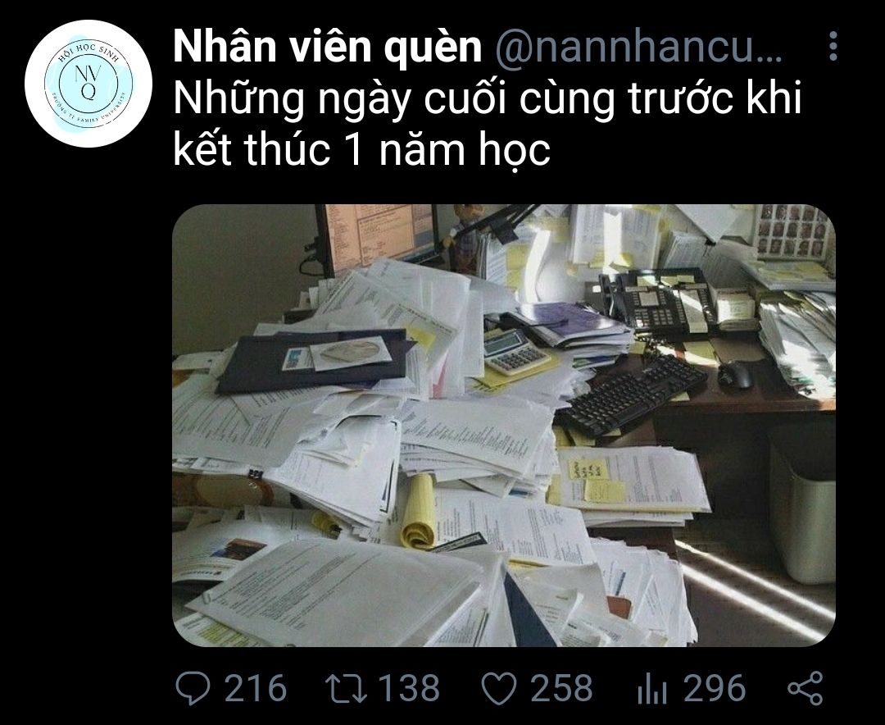Viewport: 885px width, 725px height.
Task: Open the messy desk photo attachment
Action: (504, 426)
